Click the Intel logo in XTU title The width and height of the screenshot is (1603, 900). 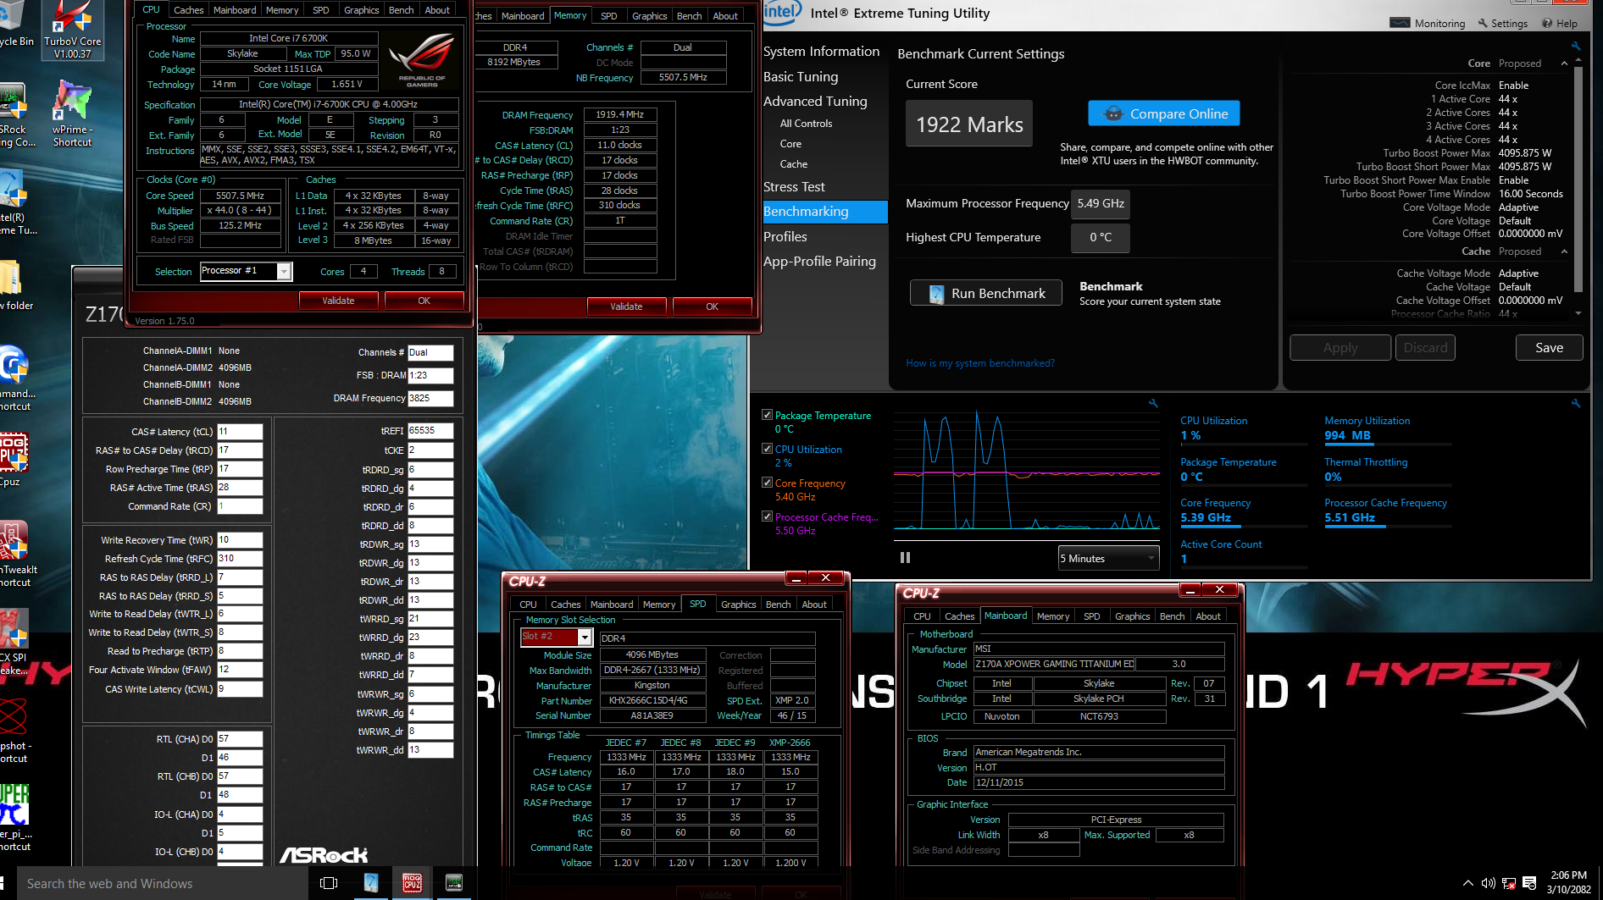[781, 12]
